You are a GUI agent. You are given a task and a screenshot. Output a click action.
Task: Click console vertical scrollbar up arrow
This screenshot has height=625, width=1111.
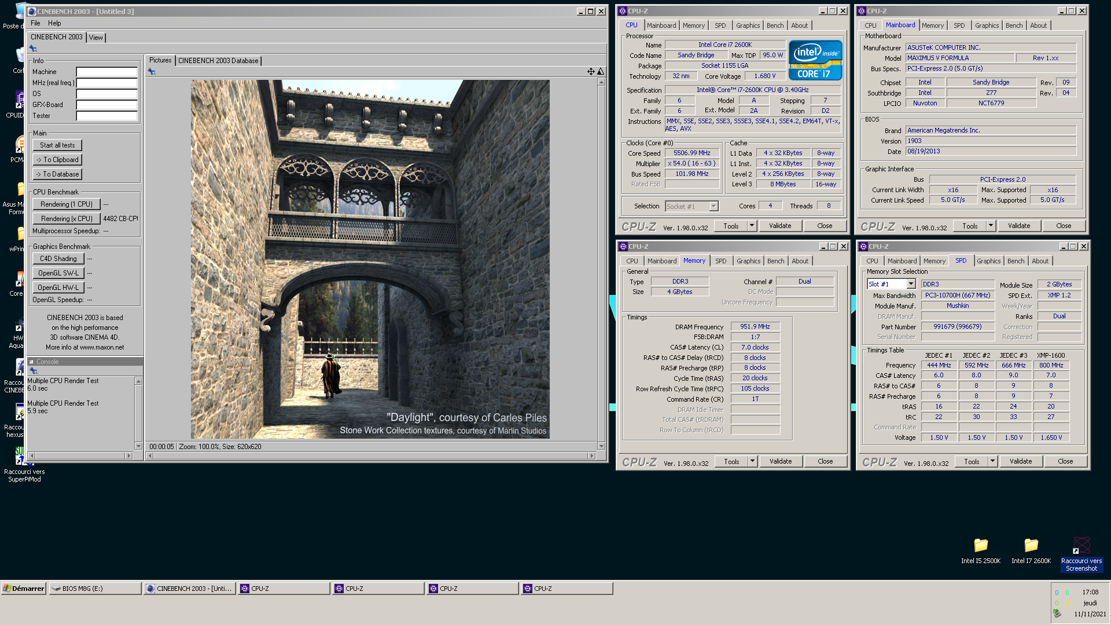138,381
